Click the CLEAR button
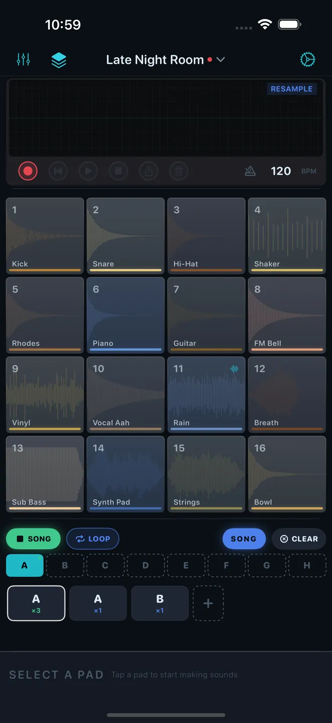 tap(299, 538)
